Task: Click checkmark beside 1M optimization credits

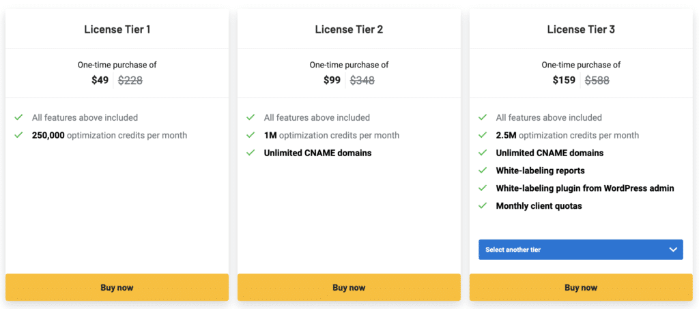Action: 251,135
